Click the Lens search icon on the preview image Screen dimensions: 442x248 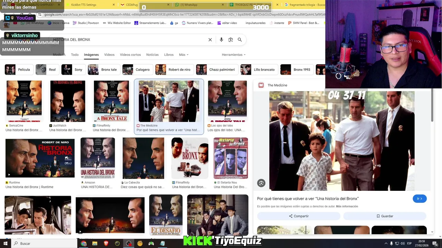pos(261,183)
